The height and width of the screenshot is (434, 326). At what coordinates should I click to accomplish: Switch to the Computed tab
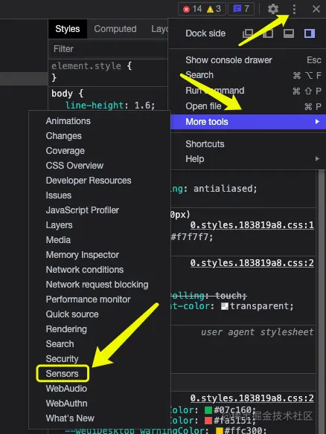click(x=115, y=29)
